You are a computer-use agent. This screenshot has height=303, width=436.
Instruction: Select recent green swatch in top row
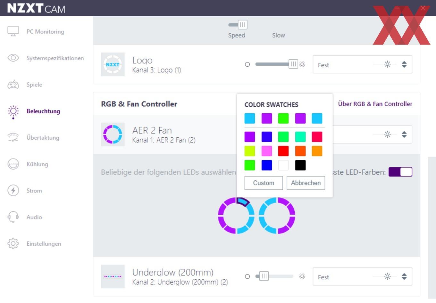pyautogui.click(x=283, y=118)
